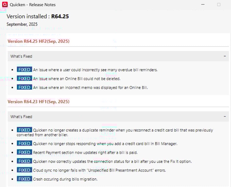Select the Version R64.25 HF2(Sep, 2025) heading

(38, 41)
